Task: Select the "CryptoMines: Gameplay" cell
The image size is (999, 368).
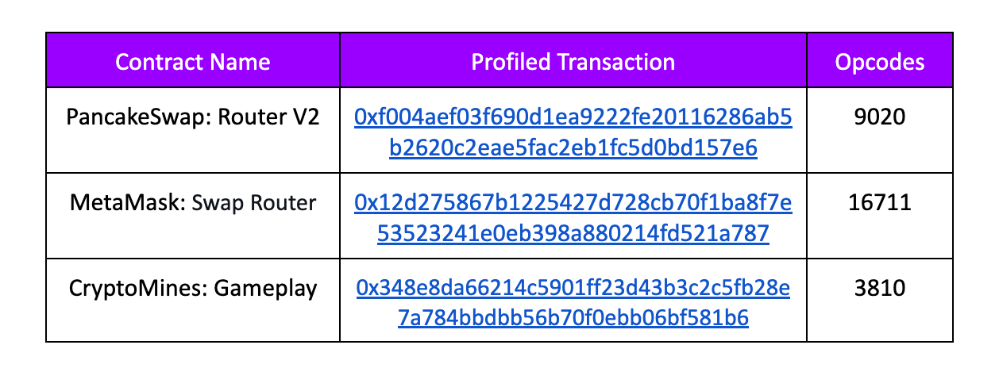Action: [193, 289]
